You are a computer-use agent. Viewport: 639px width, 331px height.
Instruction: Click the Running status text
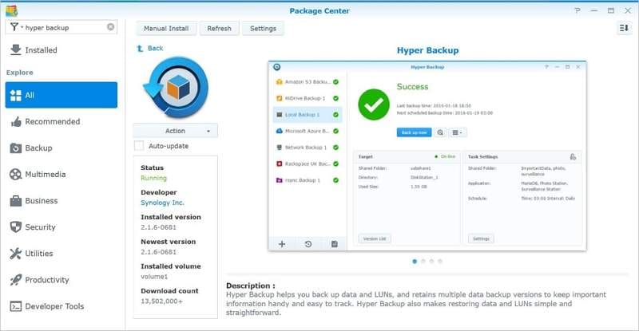pyautogui.click(x=153, y=178)
